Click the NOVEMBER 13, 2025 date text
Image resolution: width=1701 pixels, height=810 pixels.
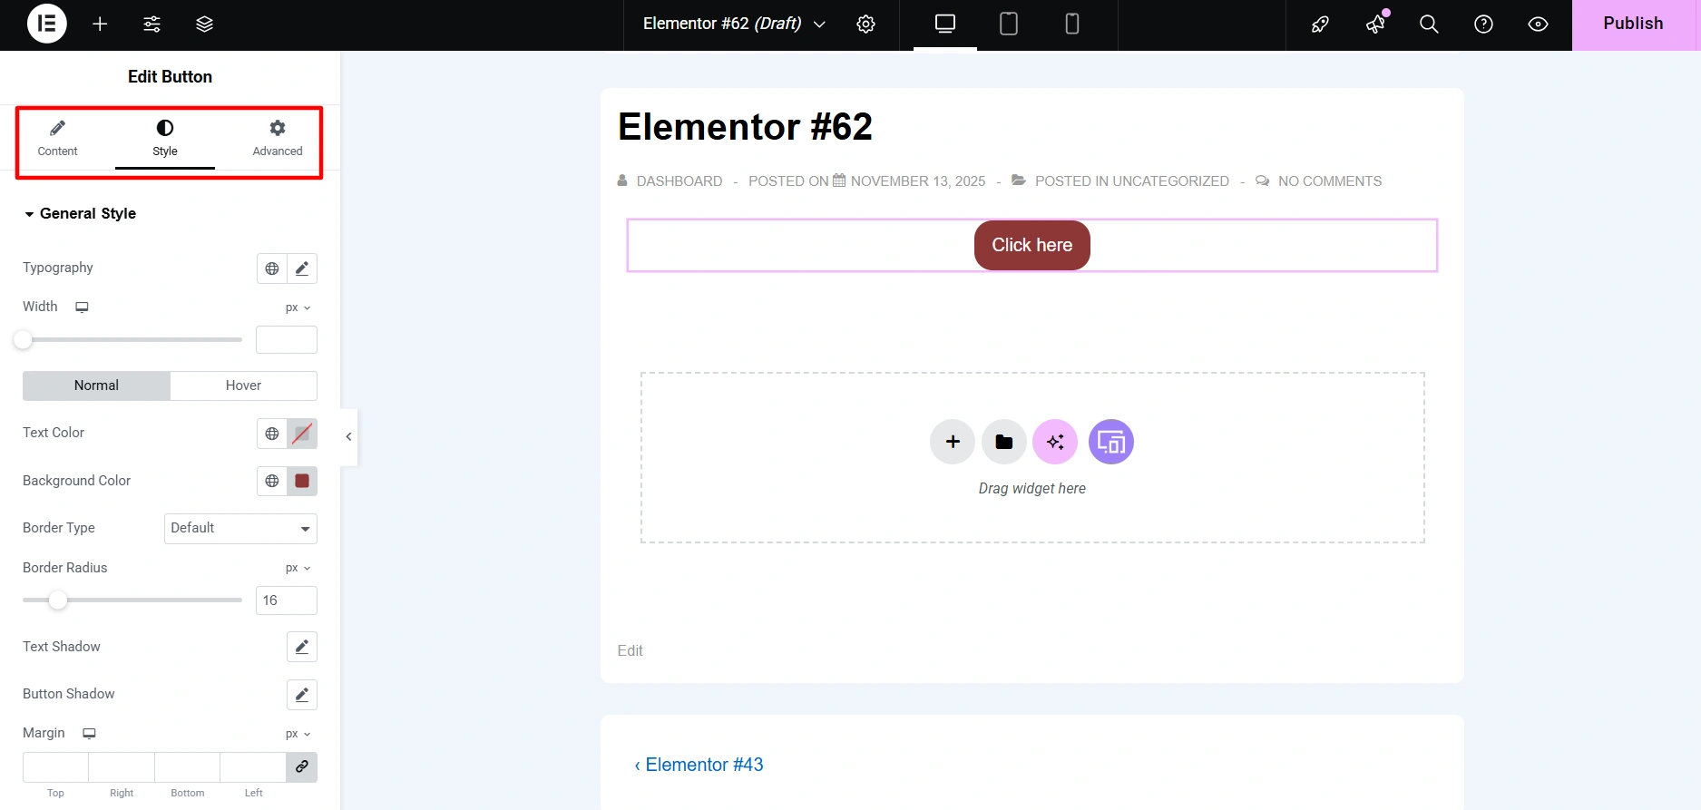point(918,181)
